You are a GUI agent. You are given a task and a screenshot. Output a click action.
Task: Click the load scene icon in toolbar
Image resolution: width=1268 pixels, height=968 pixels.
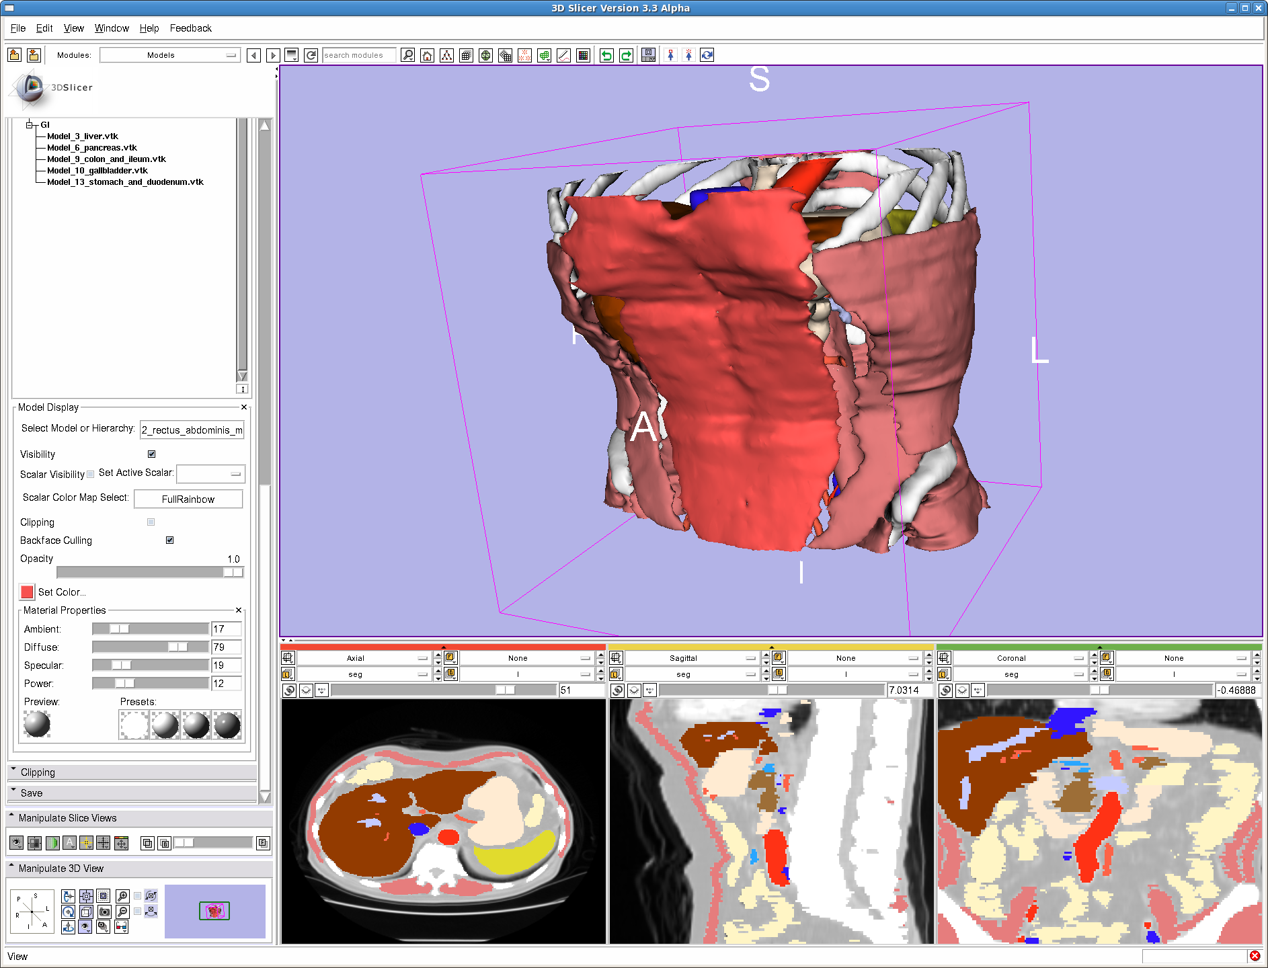14,56
